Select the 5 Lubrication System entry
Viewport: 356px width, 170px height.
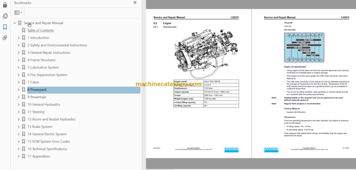(43, 68)
